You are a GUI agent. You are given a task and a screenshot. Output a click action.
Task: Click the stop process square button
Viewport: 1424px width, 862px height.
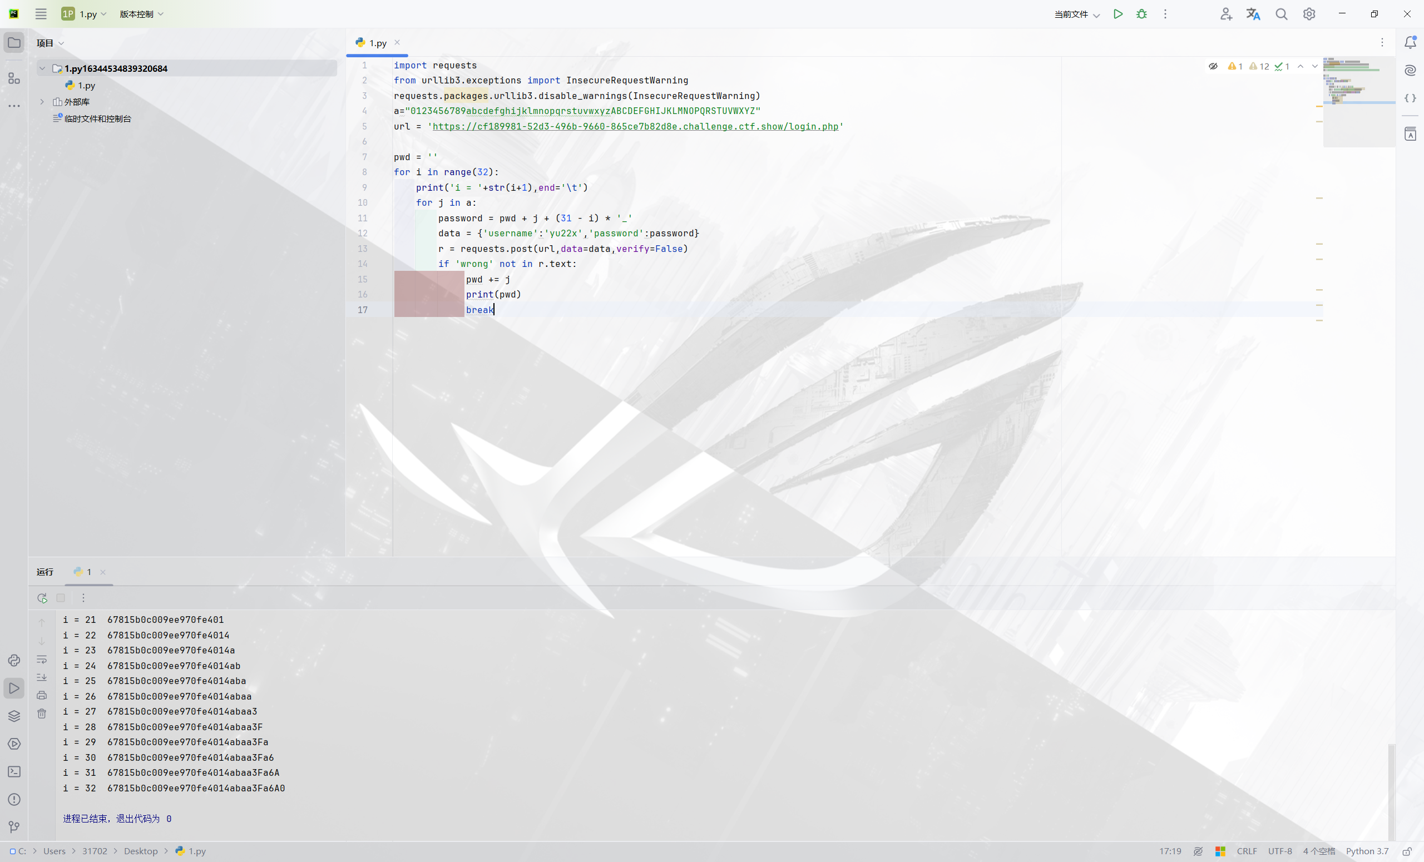pos(61,598)
